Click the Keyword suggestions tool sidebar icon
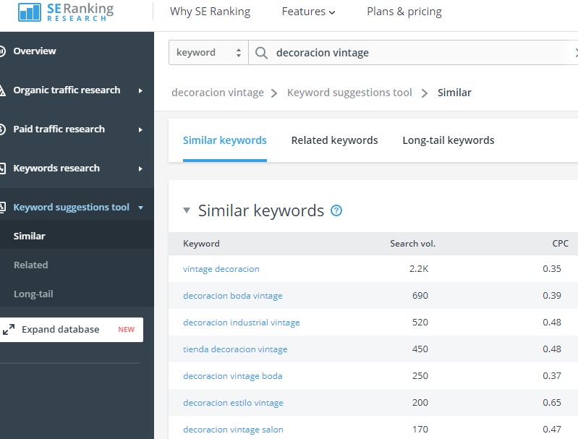Image resolution: width=578 pixels, height=439 pixels. [2, 208]
